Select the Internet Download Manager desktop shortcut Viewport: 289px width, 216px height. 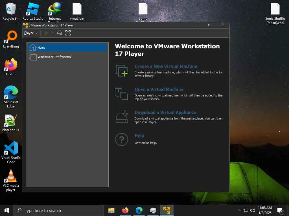pos(55,11)
